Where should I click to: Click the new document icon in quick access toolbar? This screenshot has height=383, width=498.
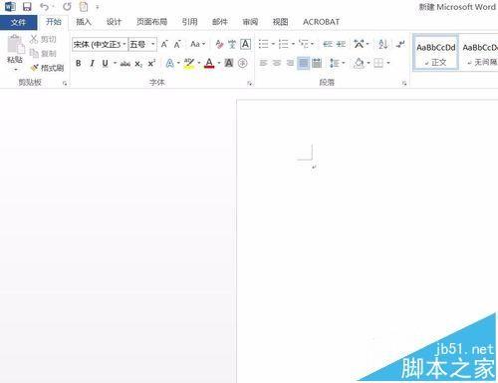click(x=84, y=7)
